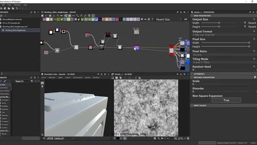Adjust the Pixel Size Height slider
Screen dimensions: 257x145
point(225,47)
